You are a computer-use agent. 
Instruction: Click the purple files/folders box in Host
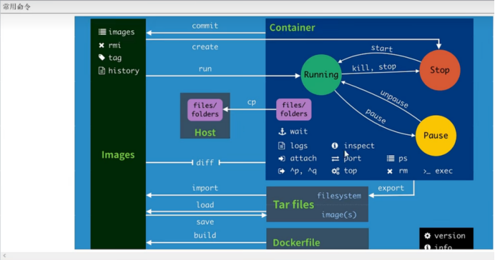tap(205, 110)
